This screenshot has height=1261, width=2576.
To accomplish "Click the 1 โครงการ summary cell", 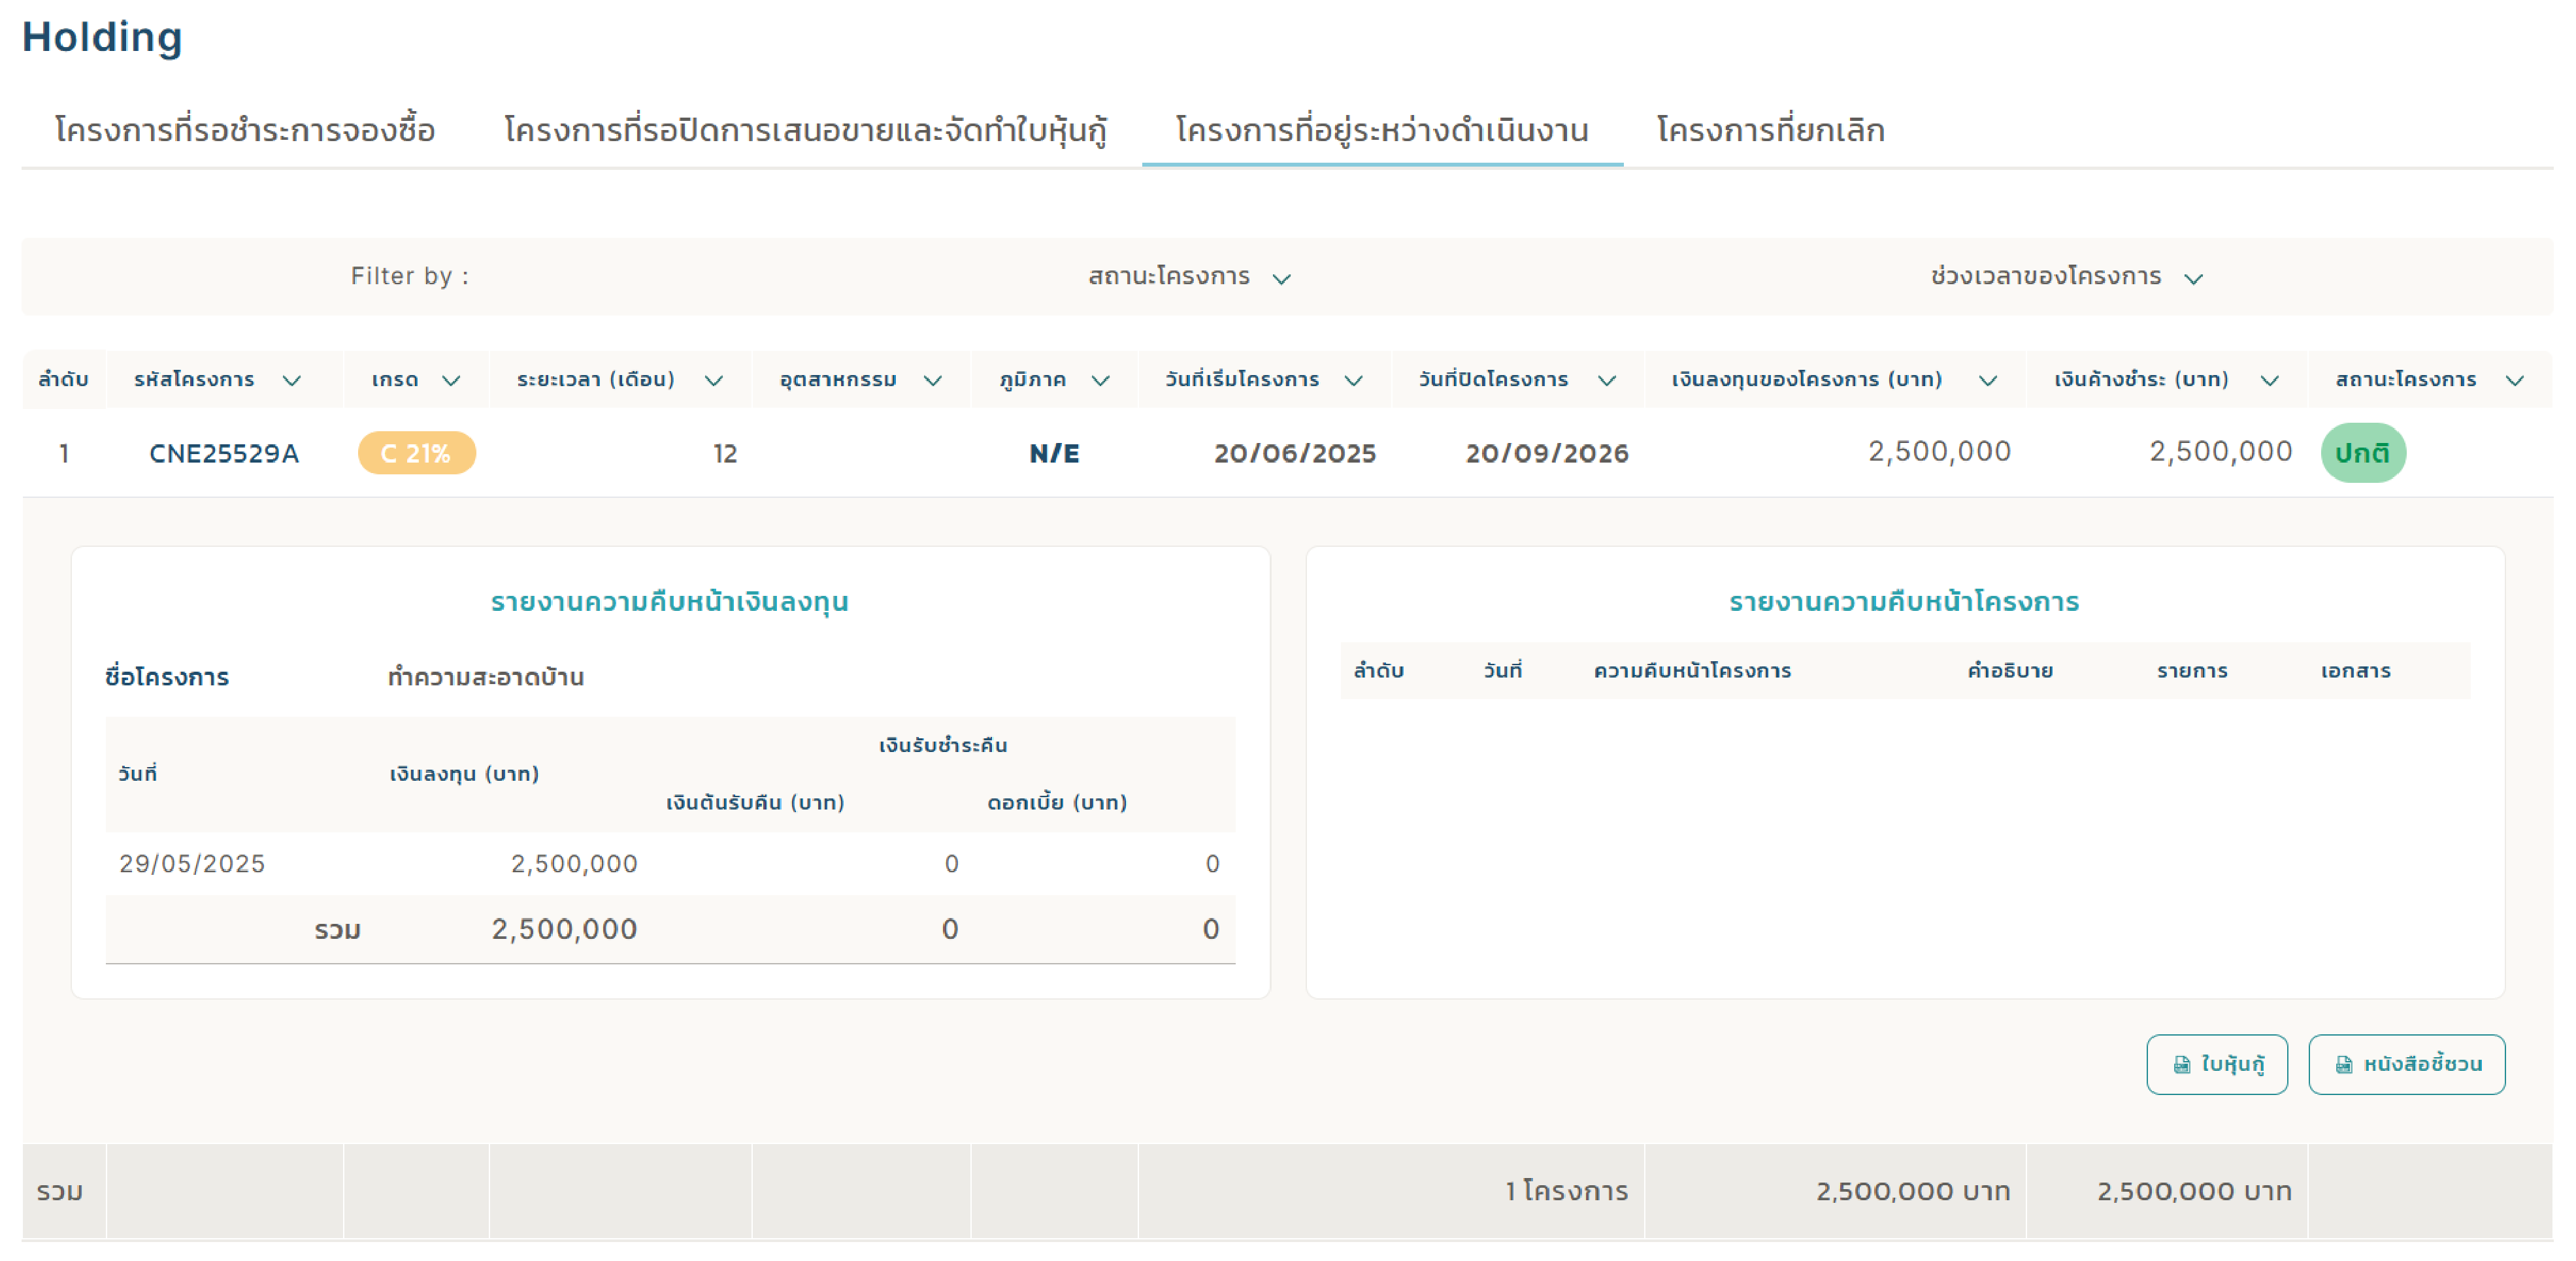I will tap(1567, 1192).
